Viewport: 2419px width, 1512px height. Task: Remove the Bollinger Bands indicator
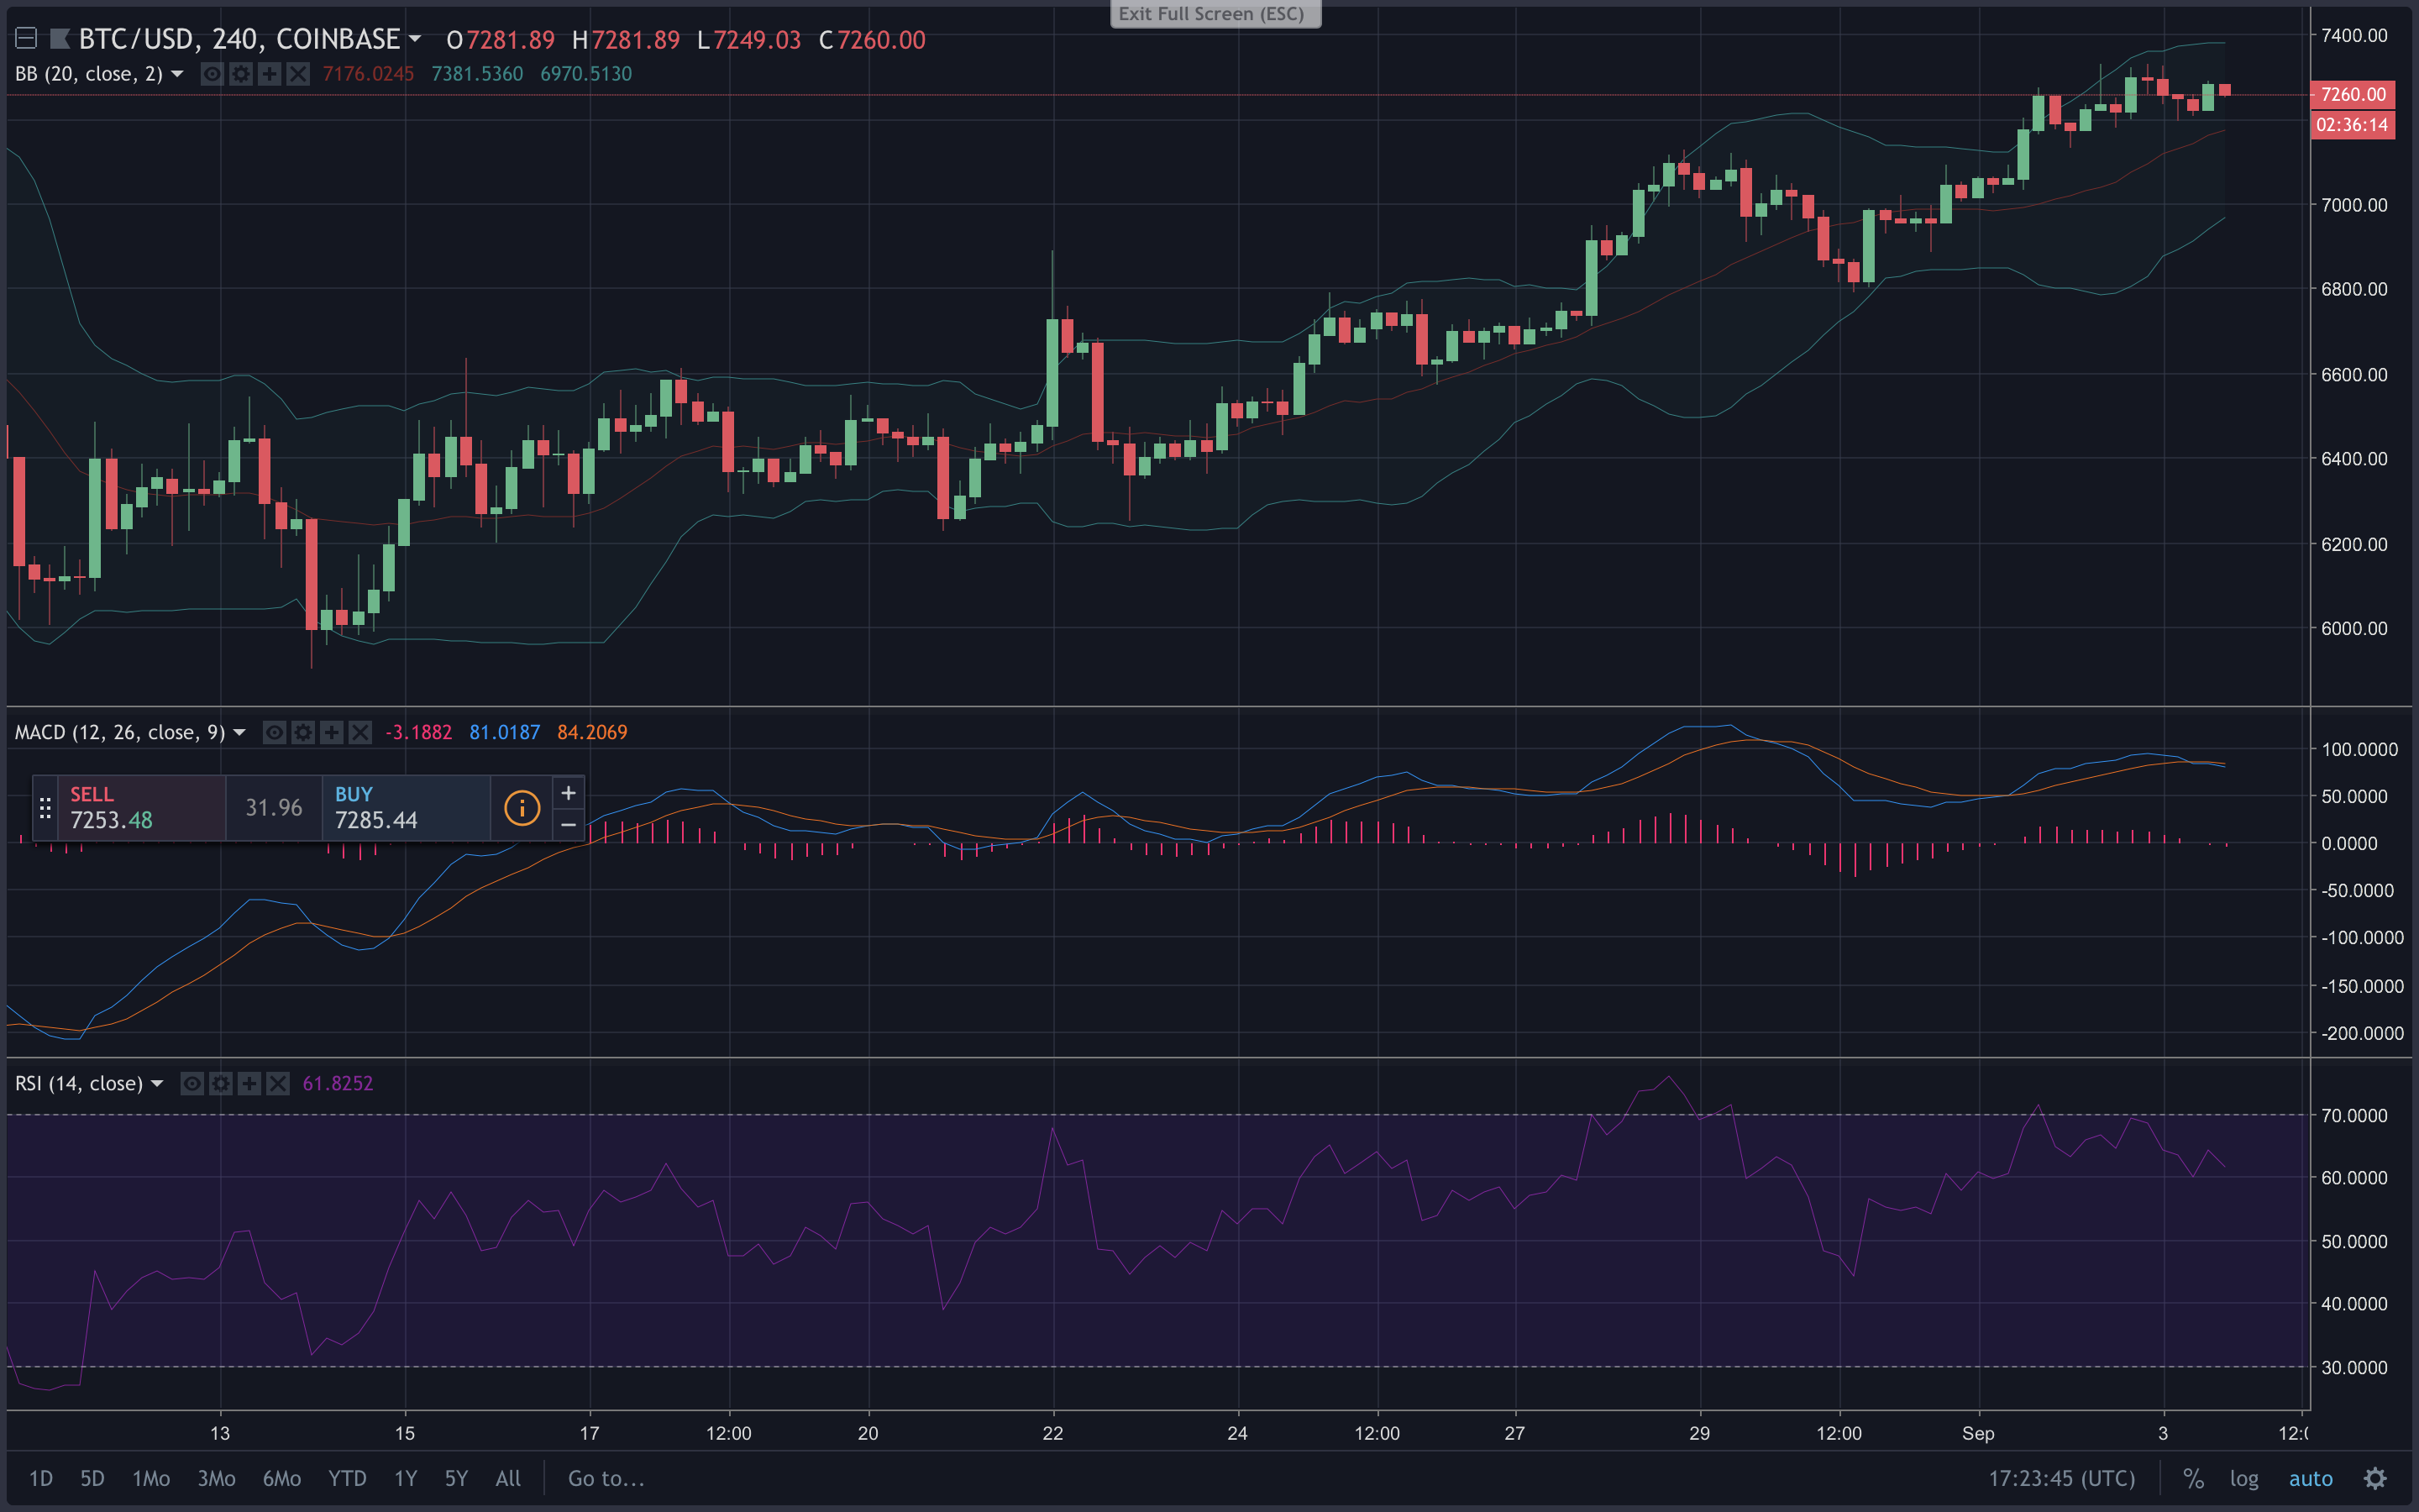298,74
